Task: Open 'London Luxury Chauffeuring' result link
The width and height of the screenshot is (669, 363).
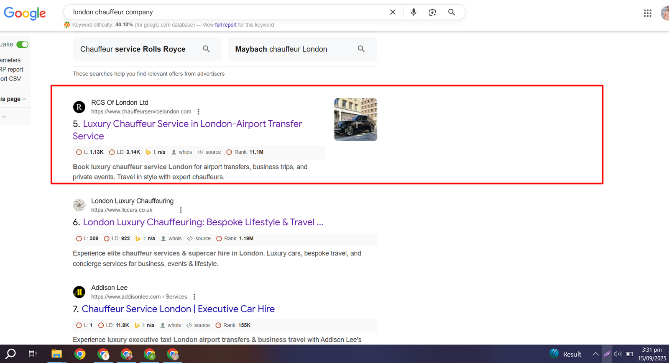Action: 203,222
